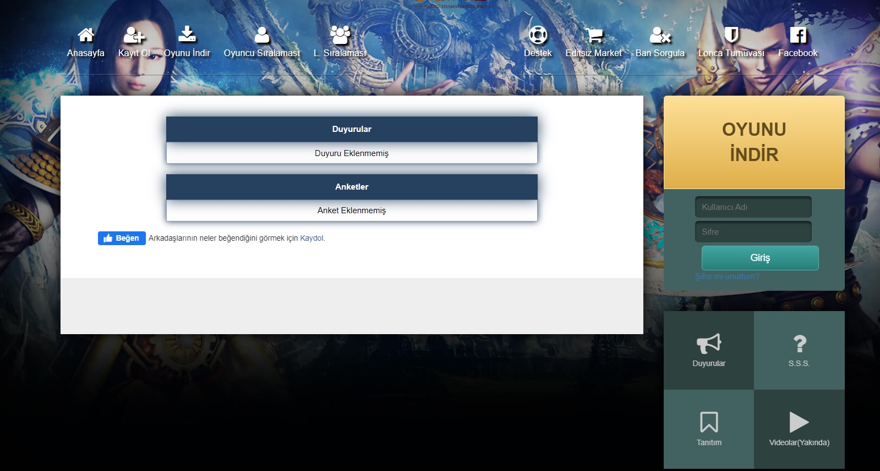Open the Editsiz Market menu label
The image size is (880, 471).
click(594, 53)
